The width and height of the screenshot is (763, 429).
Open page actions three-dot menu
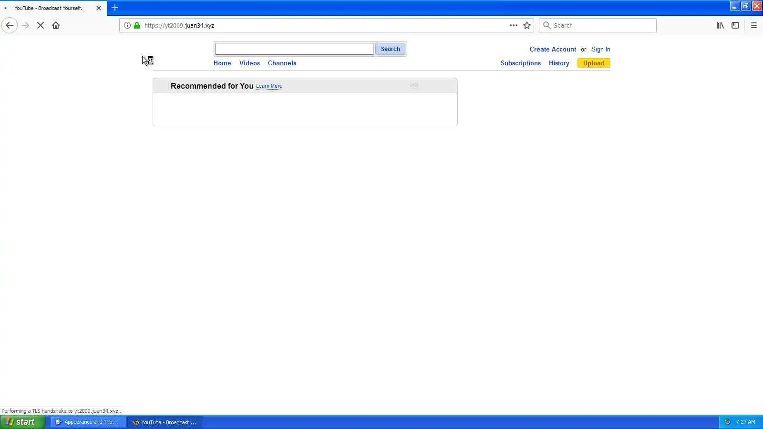(x=513, y=25)
